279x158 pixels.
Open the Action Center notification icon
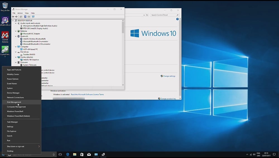click(x=274, y=154)
